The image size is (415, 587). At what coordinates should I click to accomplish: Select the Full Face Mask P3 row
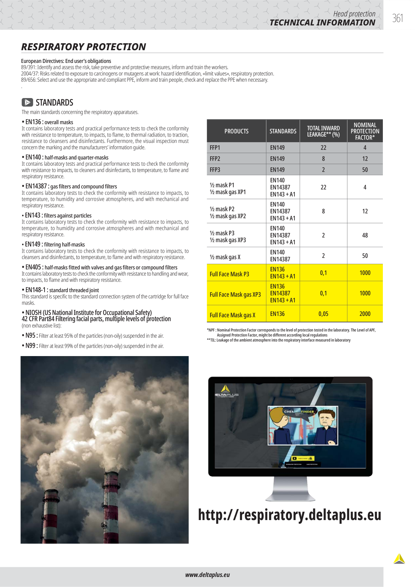(x=295, y=273)
